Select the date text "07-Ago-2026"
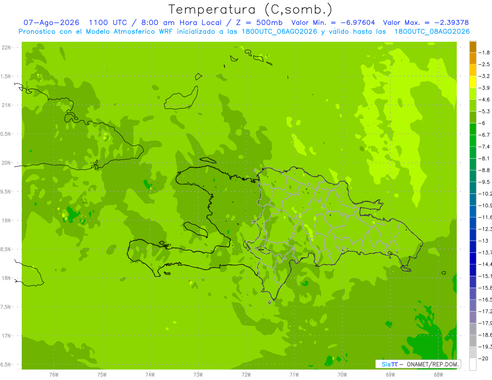The height and width of the screenshot is (380, 492). [51, 23]
